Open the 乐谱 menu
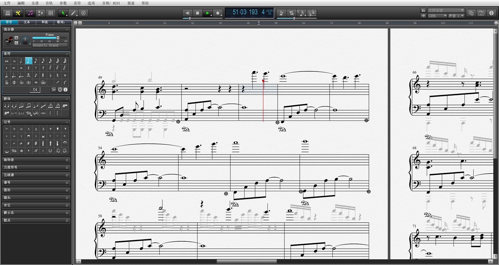This screenshot has height=265, width=499. click(x=35, y=3)
